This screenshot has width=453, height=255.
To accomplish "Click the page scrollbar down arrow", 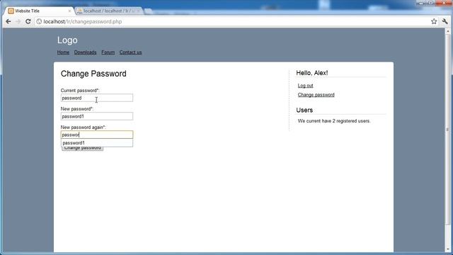I will click(448, 249).
